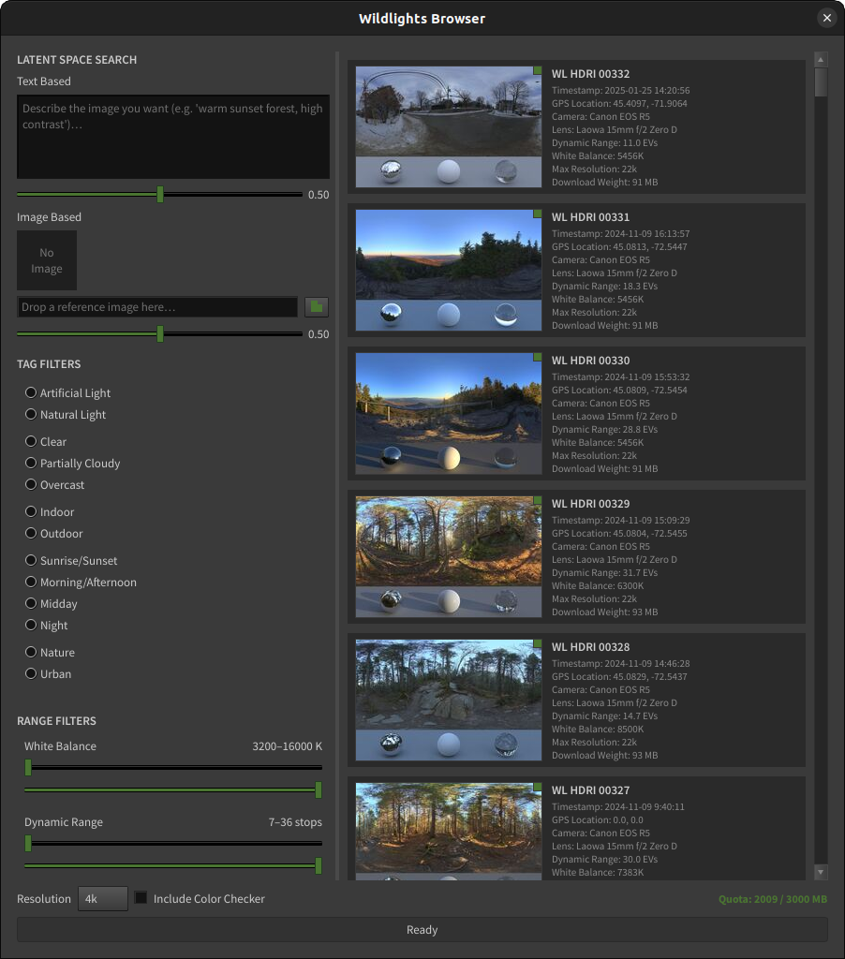Click the 7–36 stops range value
Screen dimensions: 845x959
pos(295,822)
